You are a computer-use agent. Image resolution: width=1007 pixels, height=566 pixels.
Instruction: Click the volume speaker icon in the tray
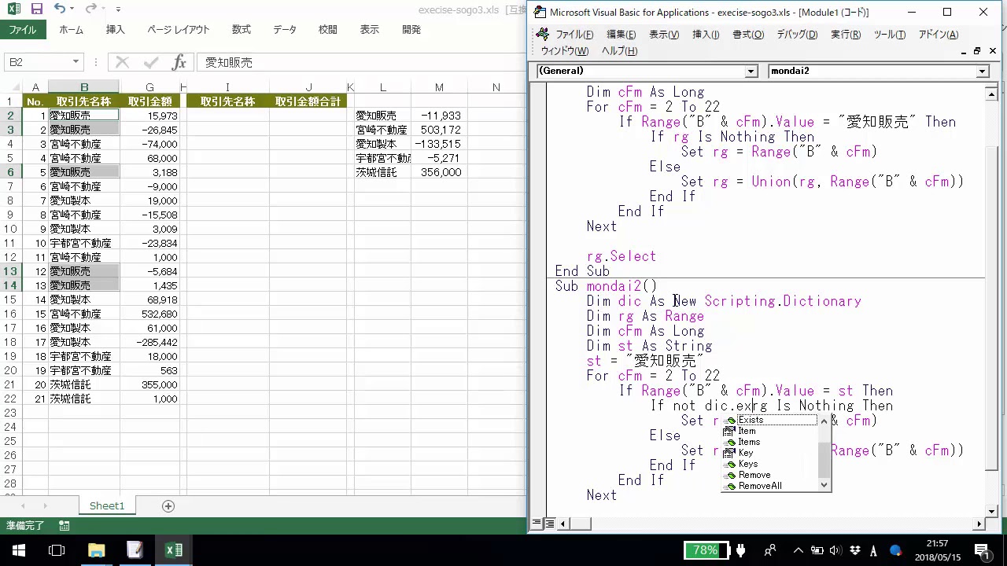point(835,550)
